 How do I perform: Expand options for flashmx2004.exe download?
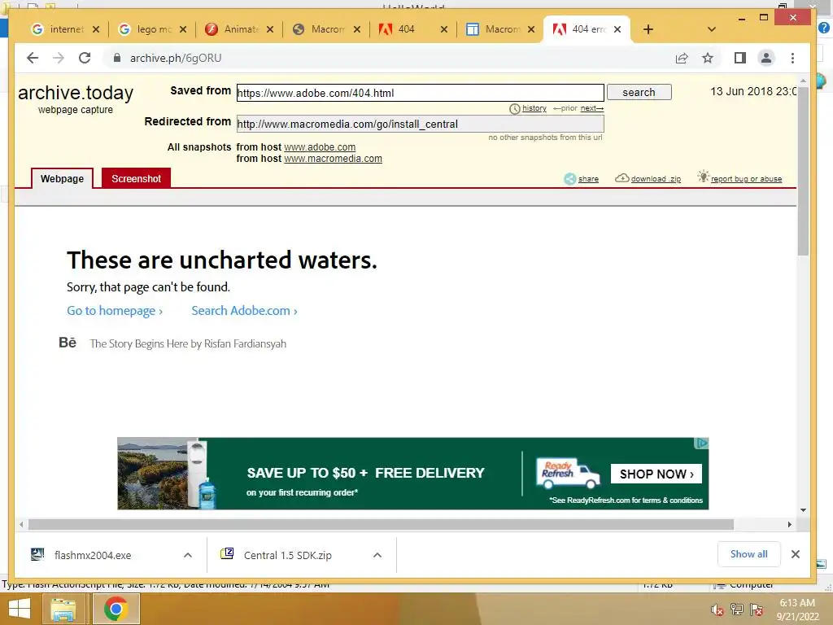[x=188, y=555]
